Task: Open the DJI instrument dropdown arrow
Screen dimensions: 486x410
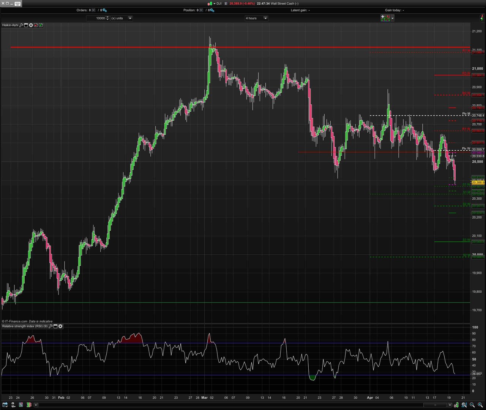Action: pyautogui.click(x=215, y=3)
